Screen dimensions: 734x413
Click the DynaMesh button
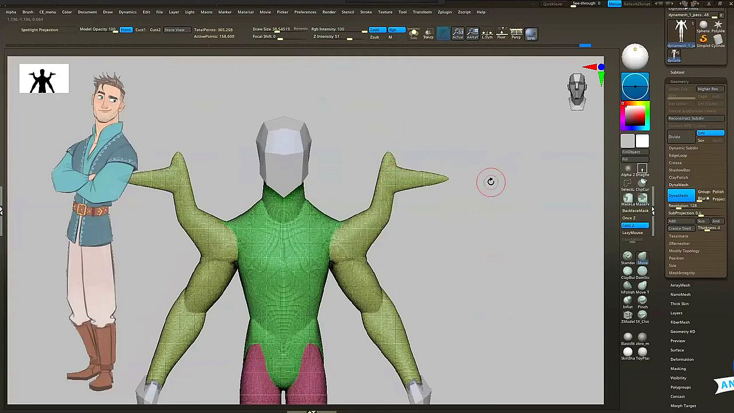pyautogui.click(x=681, y=196)
